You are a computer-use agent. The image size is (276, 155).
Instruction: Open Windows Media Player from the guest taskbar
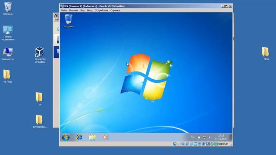(105, 137)
